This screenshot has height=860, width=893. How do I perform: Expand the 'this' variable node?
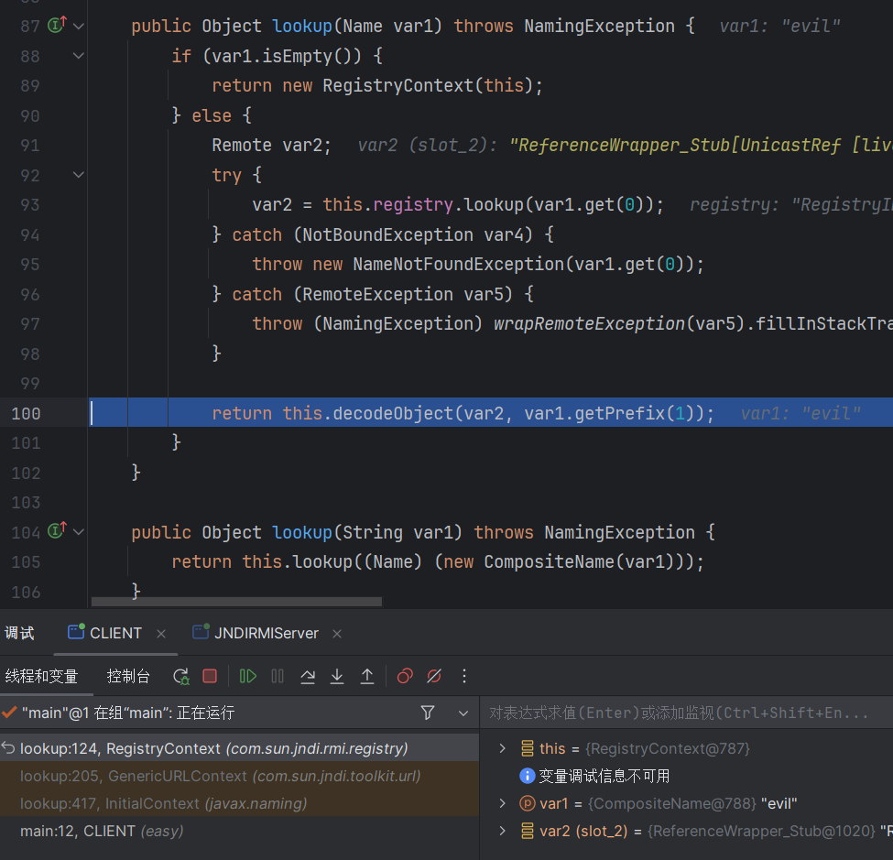[502, 748]
